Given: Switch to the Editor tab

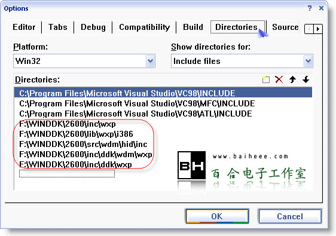Looking at the screenshot, I should [x=24, y=27].
